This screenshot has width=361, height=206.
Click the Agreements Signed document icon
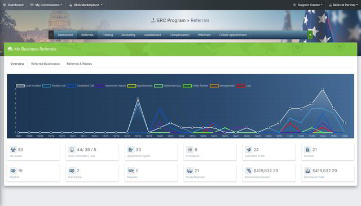coord(131,150)
